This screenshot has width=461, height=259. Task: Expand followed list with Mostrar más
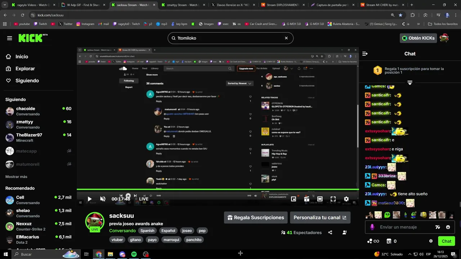pyautogui.click(x=16, y=177)
